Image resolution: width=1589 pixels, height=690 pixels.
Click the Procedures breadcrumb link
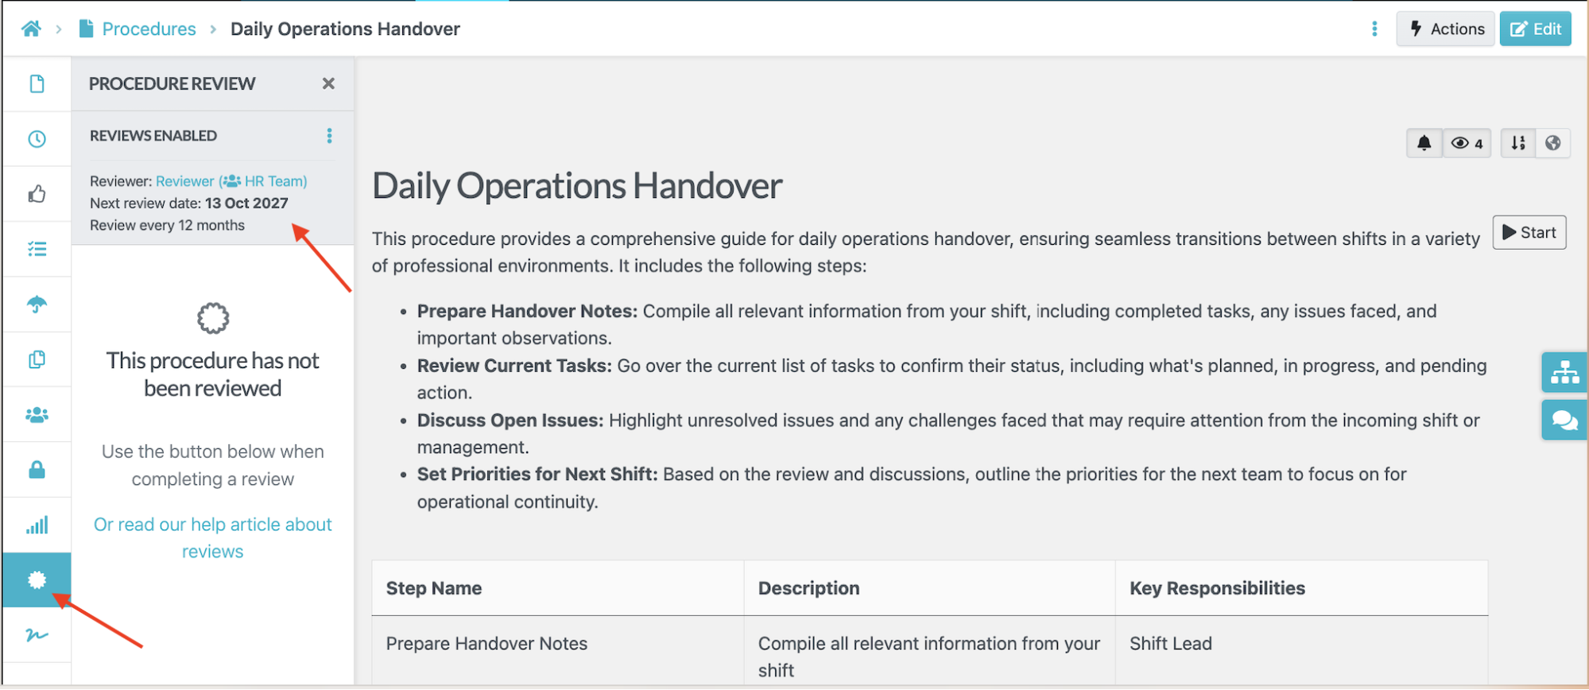point(149,29)
